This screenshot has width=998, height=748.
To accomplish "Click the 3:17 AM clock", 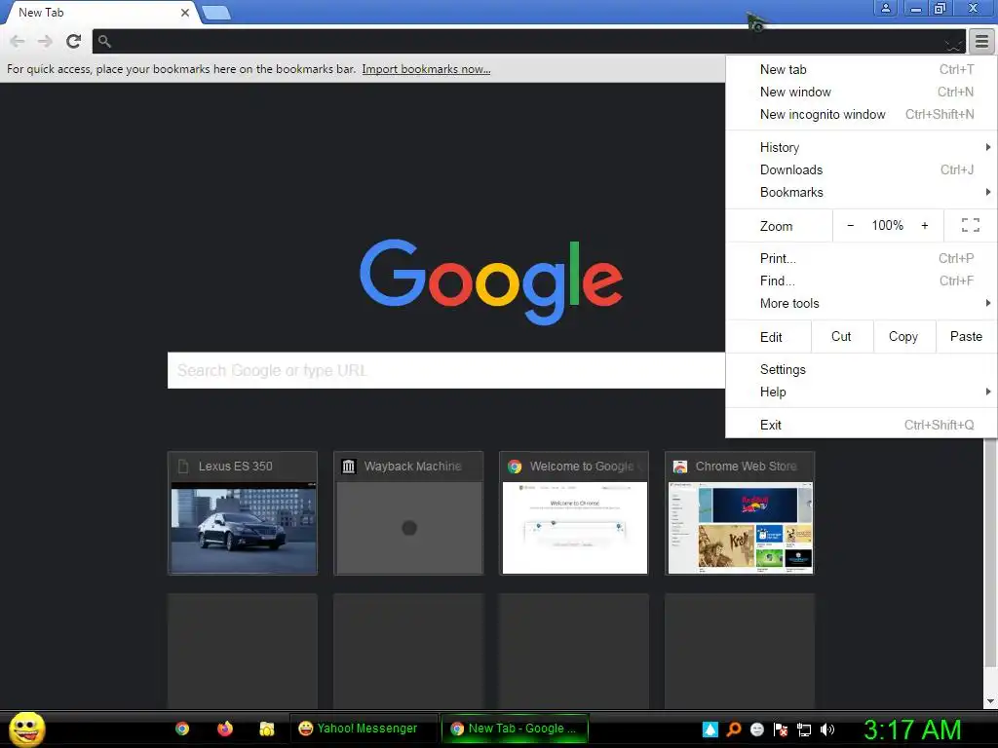I will (x=912, y=729).
